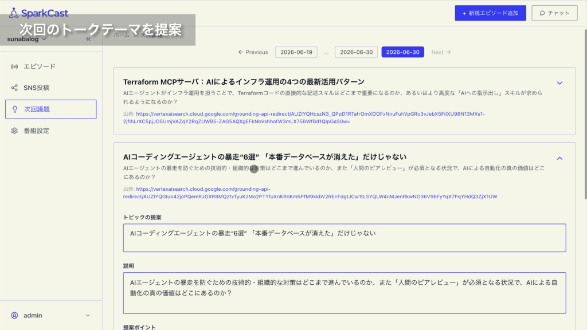The image size is (587, 330).
Task: Expand the Terraform MCPサーバ card chevron
Action: pyautogui.click(x=559, y=83)
